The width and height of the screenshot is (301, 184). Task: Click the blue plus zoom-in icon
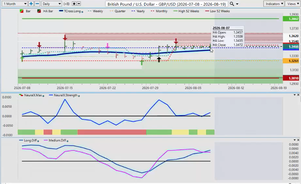(31, 4)
